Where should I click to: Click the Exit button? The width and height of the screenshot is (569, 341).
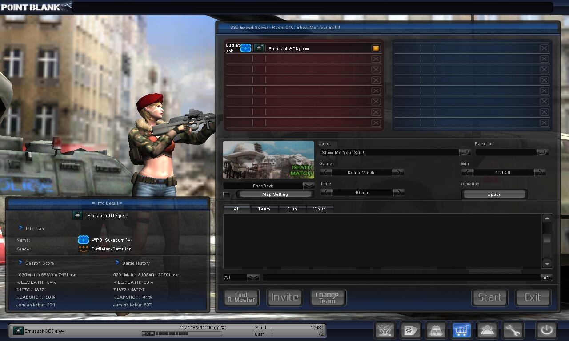pyautogui.click(x=533, y=297)
